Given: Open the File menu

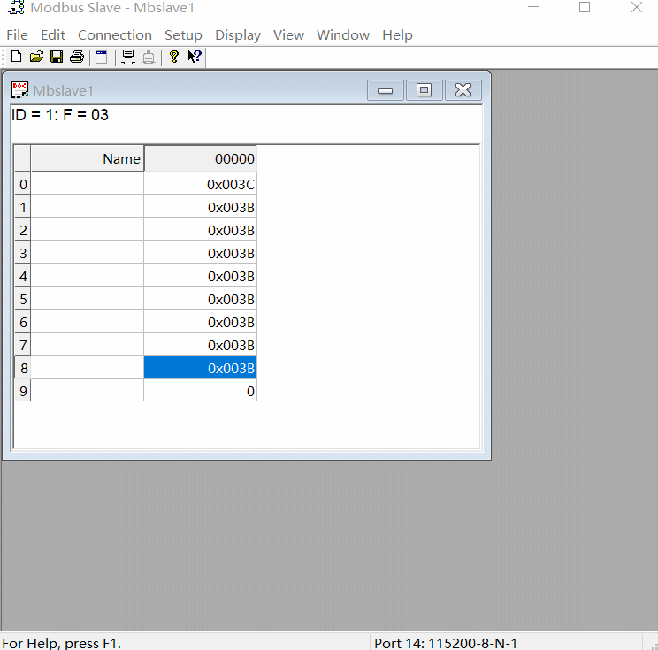Looking at the screenshot, I should 17,35.
